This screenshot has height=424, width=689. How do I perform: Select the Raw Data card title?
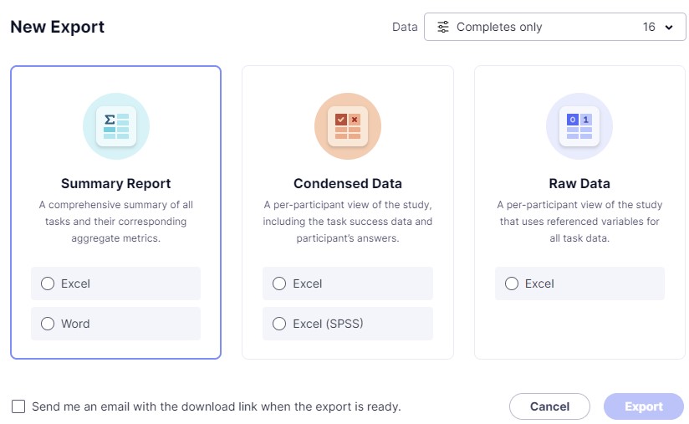(x=579, y=183)
